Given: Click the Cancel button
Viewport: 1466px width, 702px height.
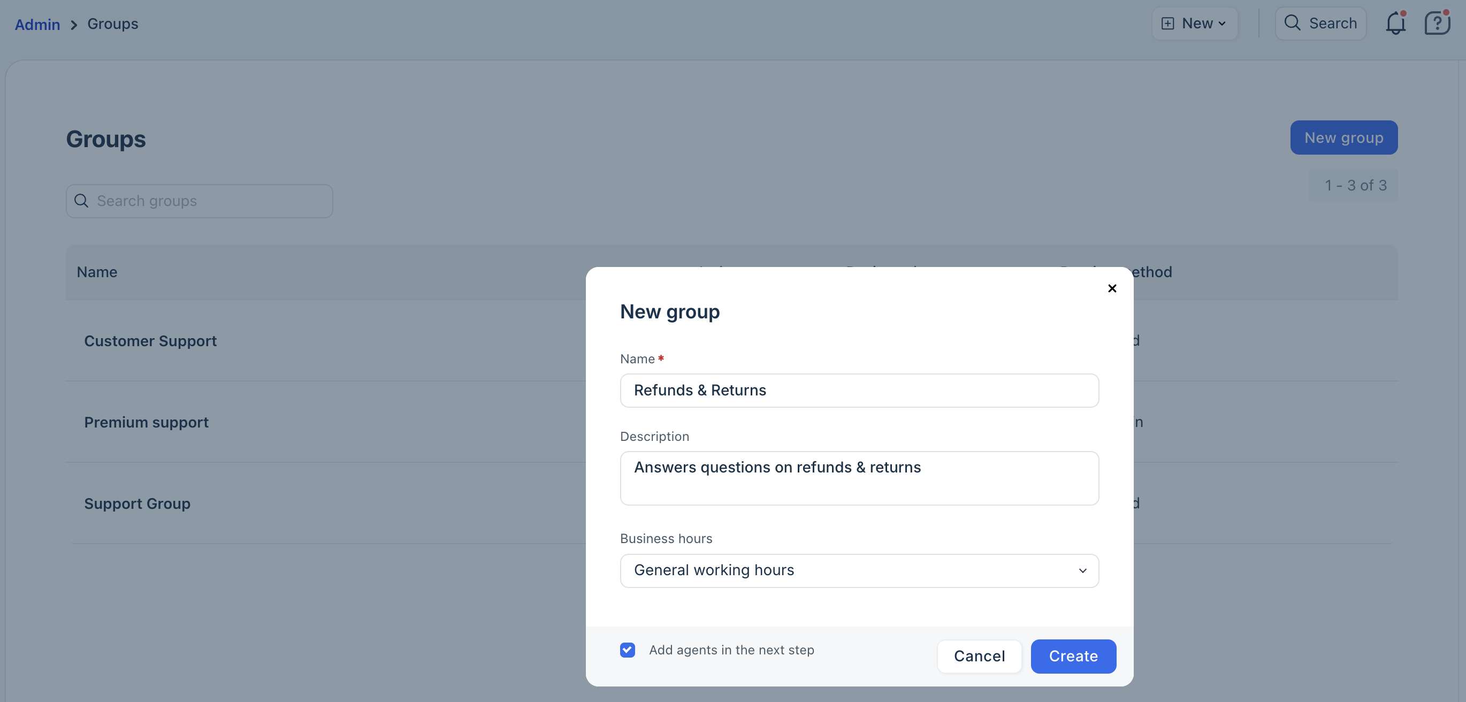Looking at the screenshot, I should pyautogui.click(x=979, y=656).
